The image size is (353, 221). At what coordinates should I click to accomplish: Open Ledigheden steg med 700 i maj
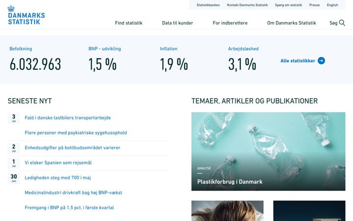pyautogui.click(x=58, y=178)
